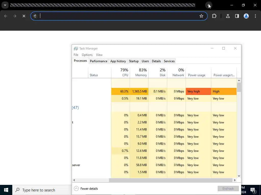Stop page loading with the X icon
This screenshot has width=261, height=195.
24,16
